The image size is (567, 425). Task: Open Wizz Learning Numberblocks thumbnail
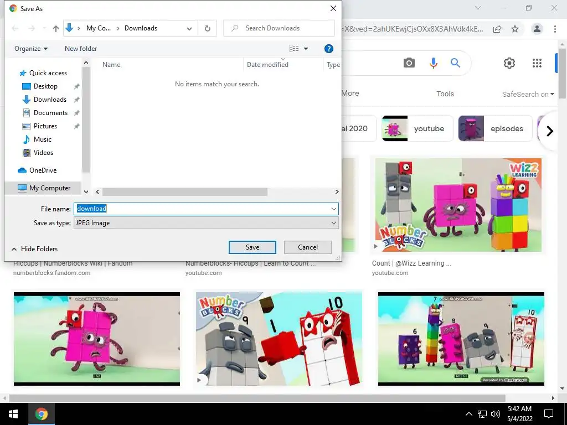(x=458, y=205)
